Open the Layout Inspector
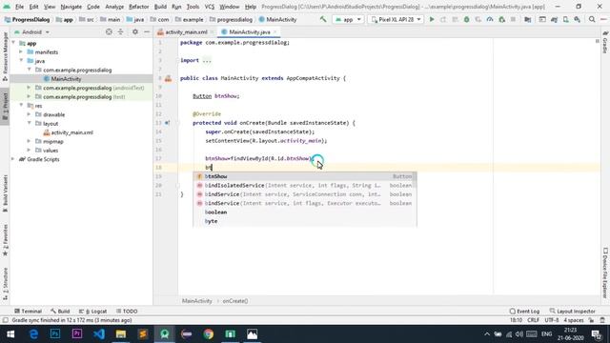 coord(572,312)
